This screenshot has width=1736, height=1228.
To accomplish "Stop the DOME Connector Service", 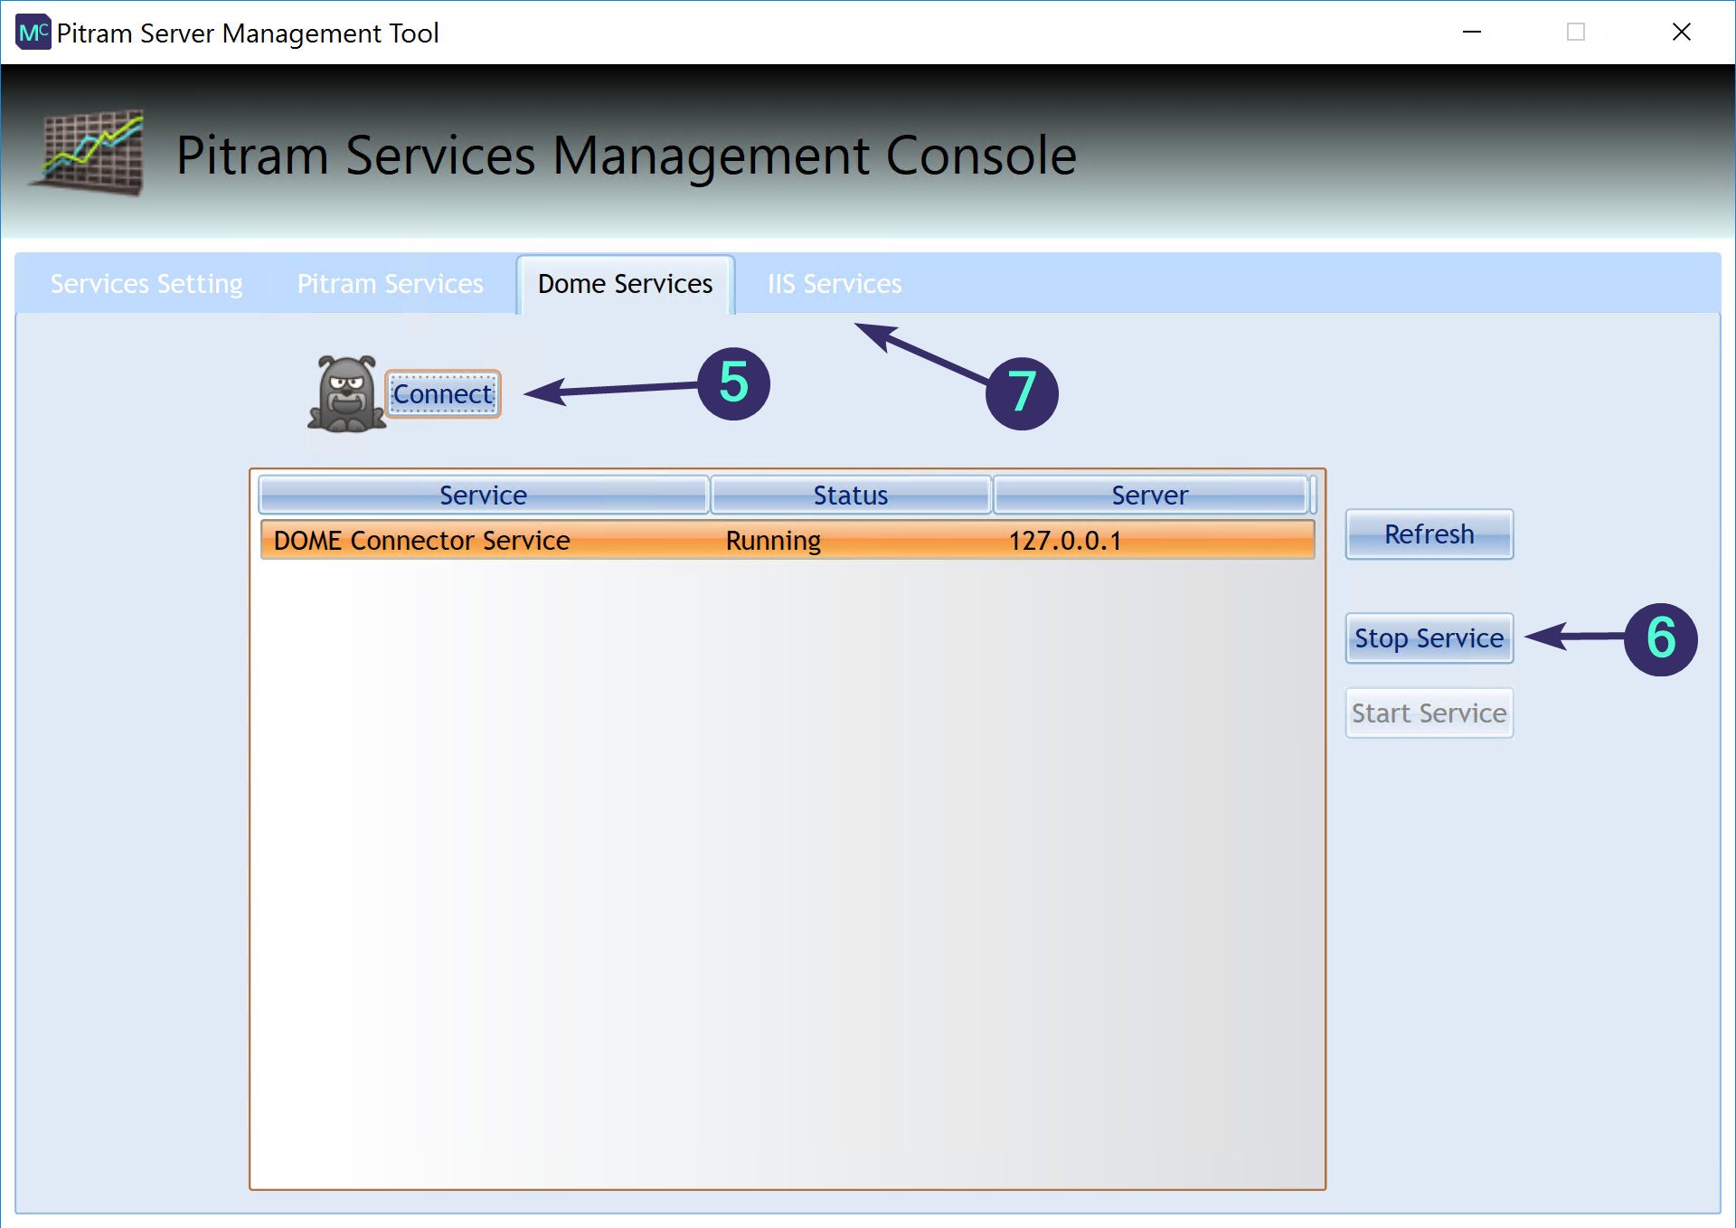I will point(1429,638).
